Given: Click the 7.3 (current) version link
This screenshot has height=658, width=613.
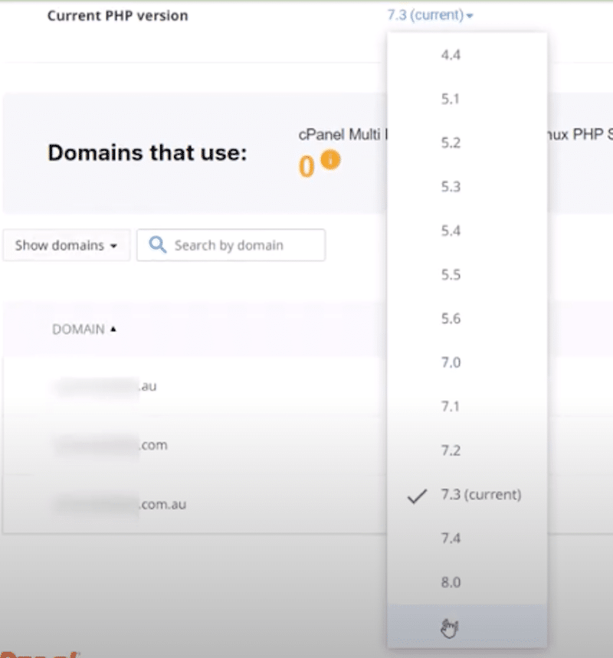Looking at the screenshot, I should coord(425,15).
